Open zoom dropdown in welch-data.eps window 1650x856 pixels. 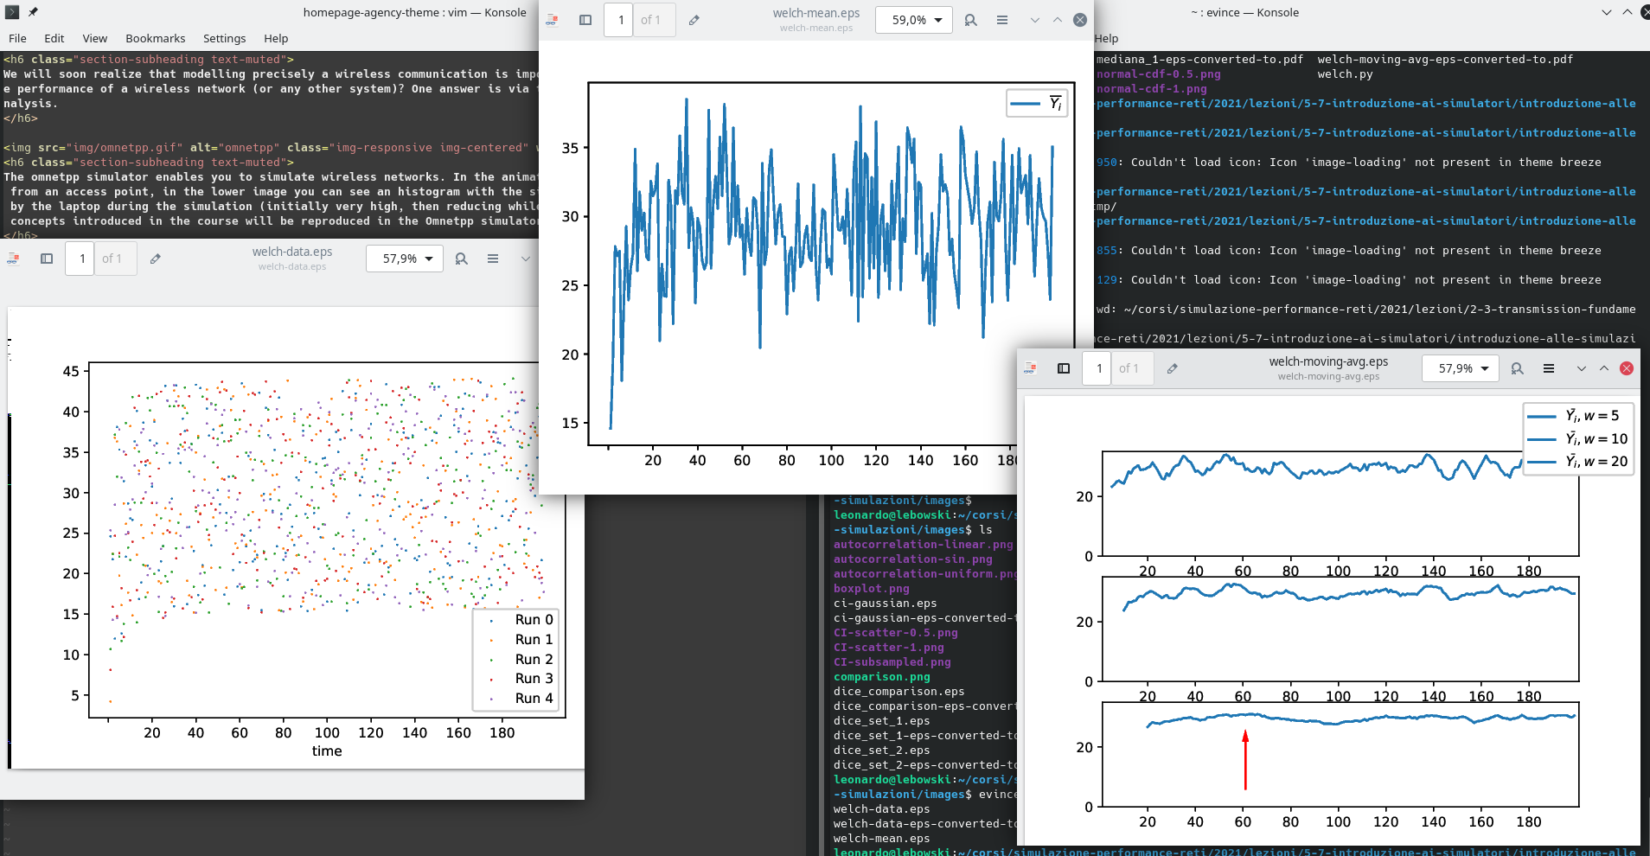tap(405, 259)
